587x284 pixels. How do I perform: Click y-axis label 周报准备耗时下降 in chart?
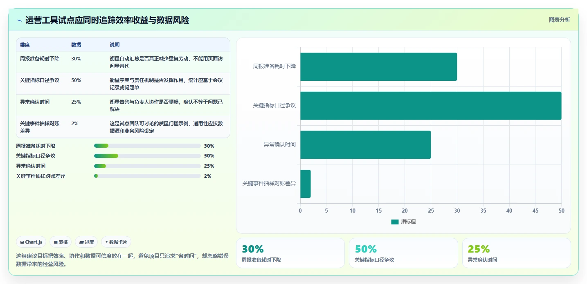274,66
